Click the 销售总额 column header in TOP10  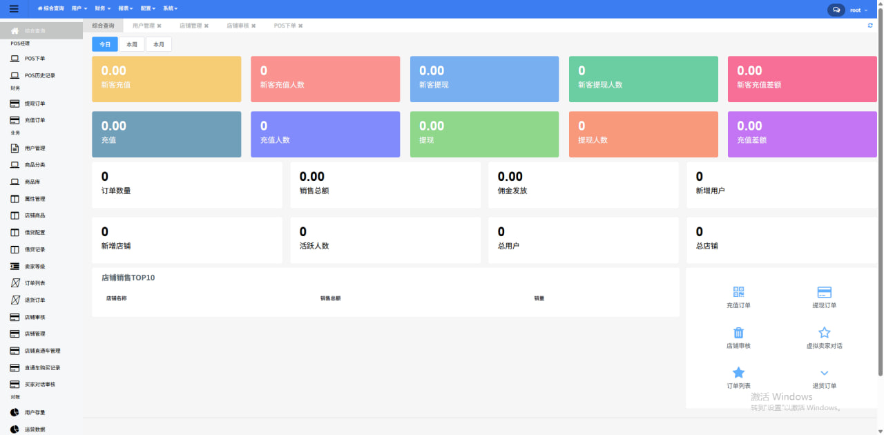coord(331,298)
